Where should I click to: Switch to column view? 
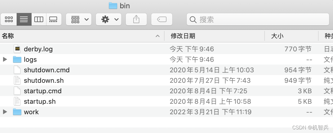click(39, 19)
